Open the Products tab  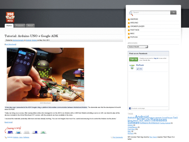tap(20, 26)
